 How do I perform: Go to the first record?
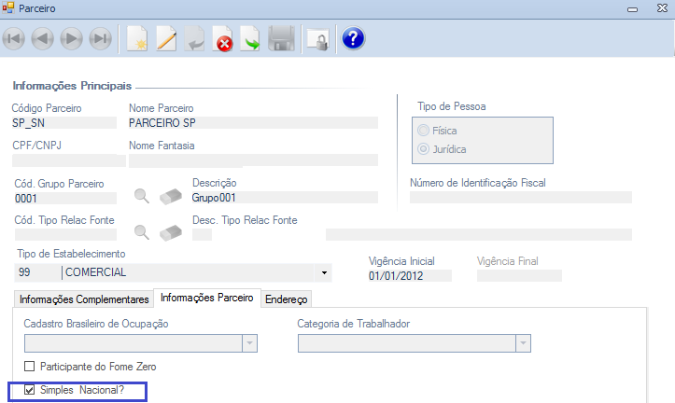coord(14,38)
